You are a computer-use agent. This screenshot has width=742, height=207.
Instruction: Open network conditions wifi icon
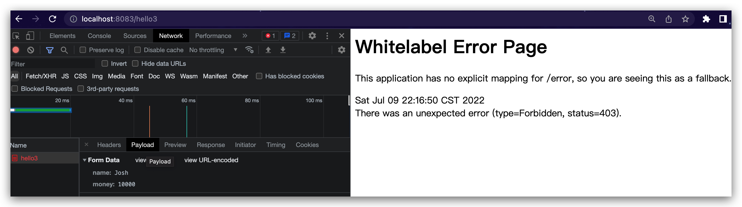click(x=249, y=50)
